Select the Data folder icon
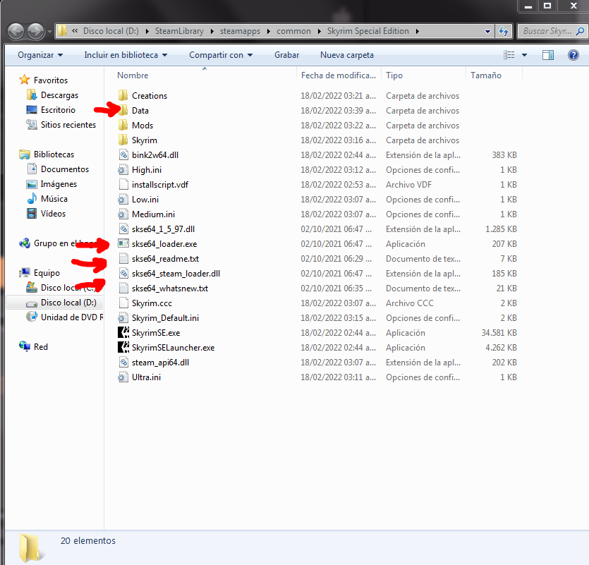The image size is (589, 565). [123, 111]
